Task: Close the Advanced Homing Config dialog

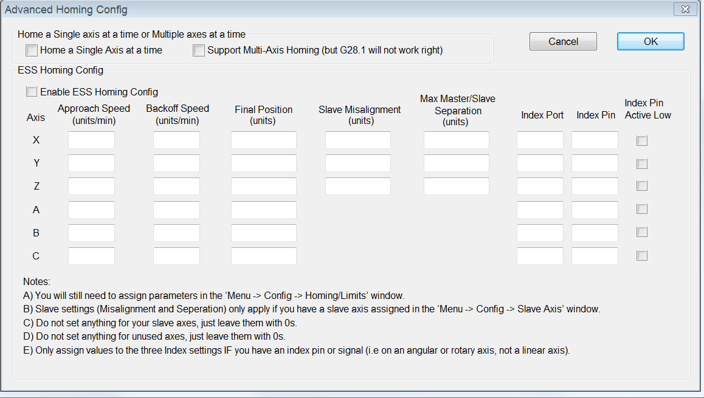Action: pos(685,9)
